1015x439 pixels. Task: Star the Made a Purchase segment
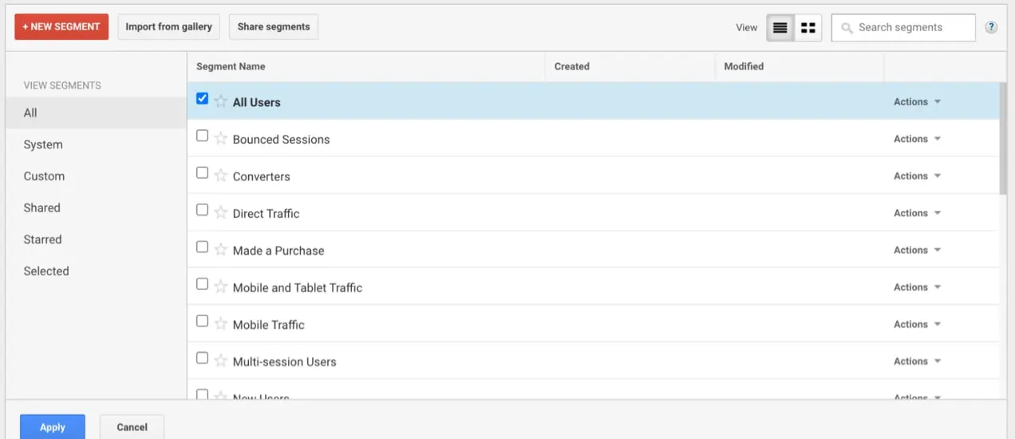(x=221, y=250)
